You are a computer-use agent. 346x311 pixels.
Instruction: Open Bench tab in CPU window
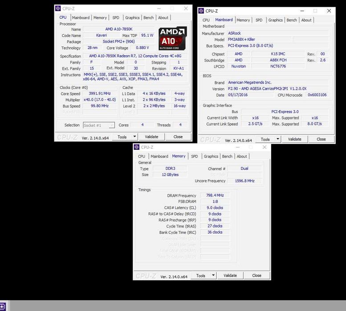click(148, 18)
